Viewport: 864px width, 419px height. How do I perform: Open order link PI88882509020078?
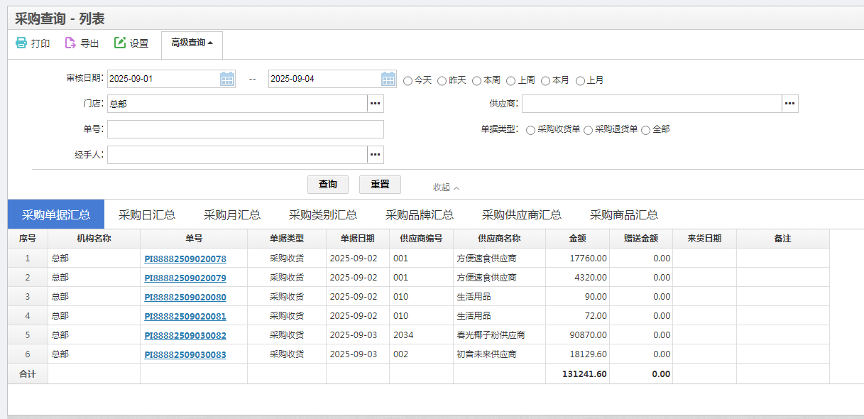tap(185, 259)
